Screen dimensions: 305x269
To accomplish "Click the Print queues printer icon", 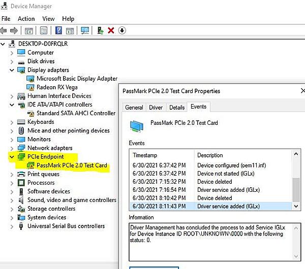I will 21,174.
